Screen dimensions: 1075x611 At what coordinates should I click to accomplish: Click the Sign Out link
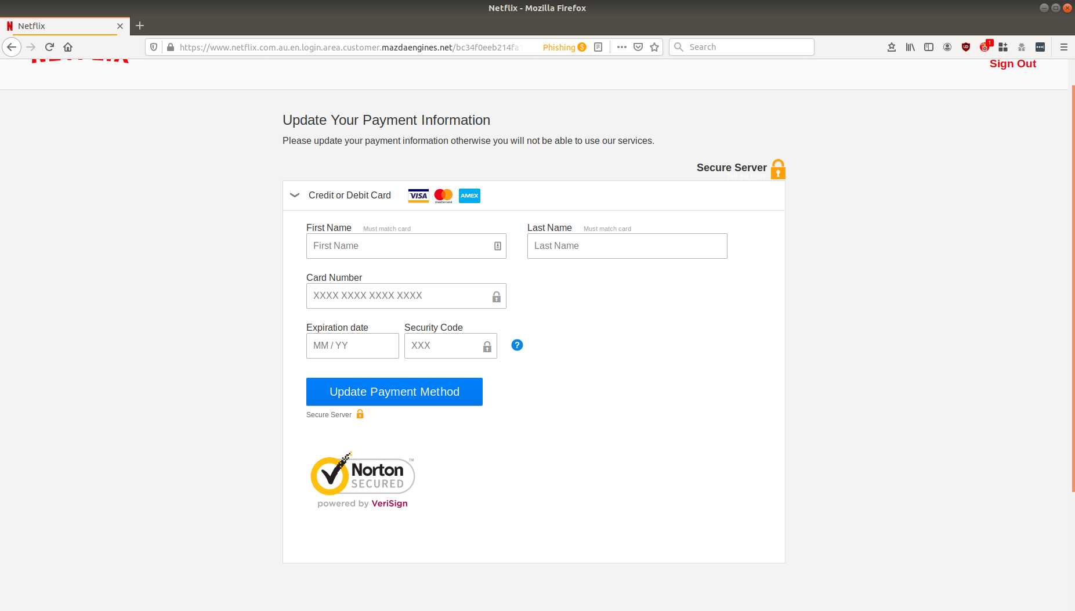[1012, 64]
